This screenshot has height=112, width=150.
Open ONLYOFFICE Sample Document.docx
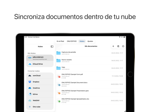(74, 83)
